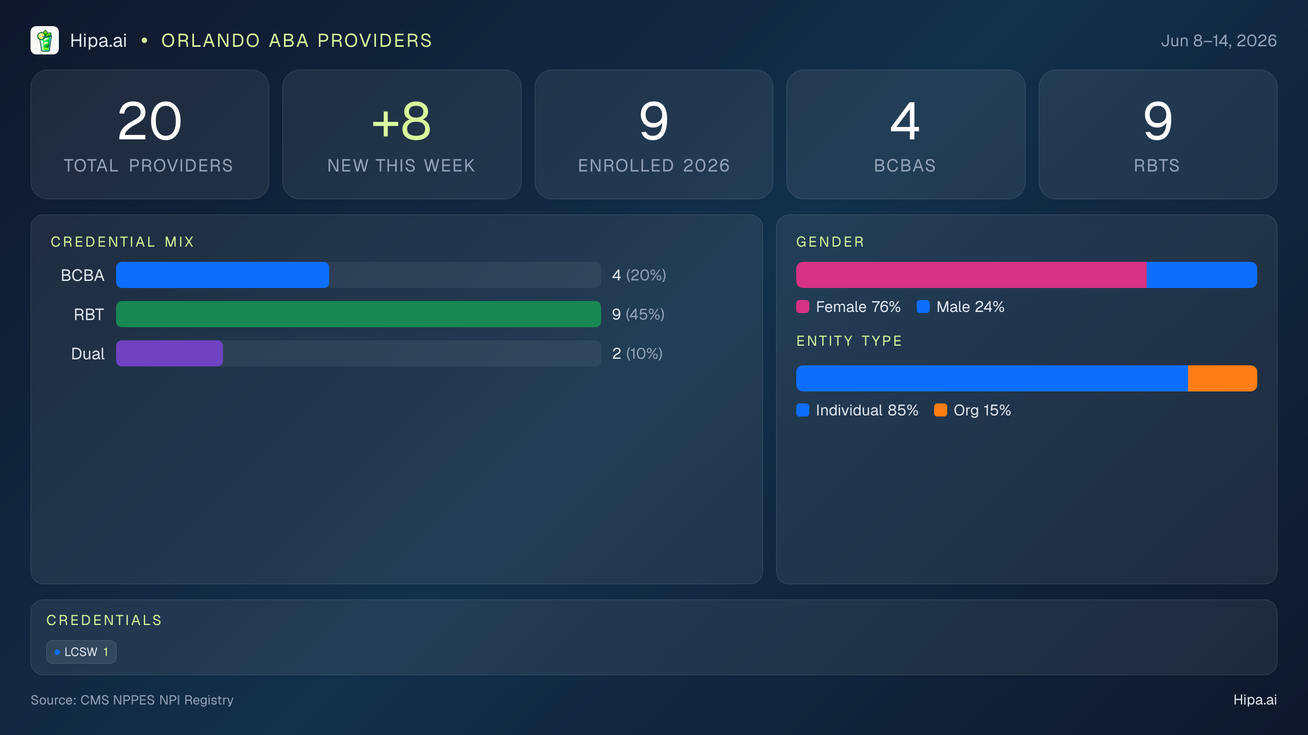The width and height of the screenshot is (1308, 735).
Task: Click the pink Female legend swatch
Action: 803,307
